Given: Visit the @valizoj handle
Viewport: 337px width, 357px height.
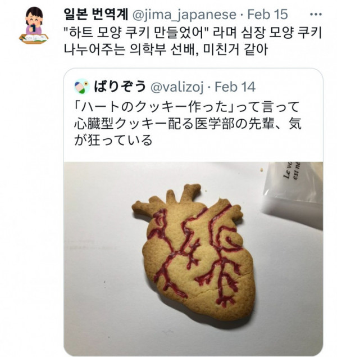Looking at the screenshot, I should [177, 87].
